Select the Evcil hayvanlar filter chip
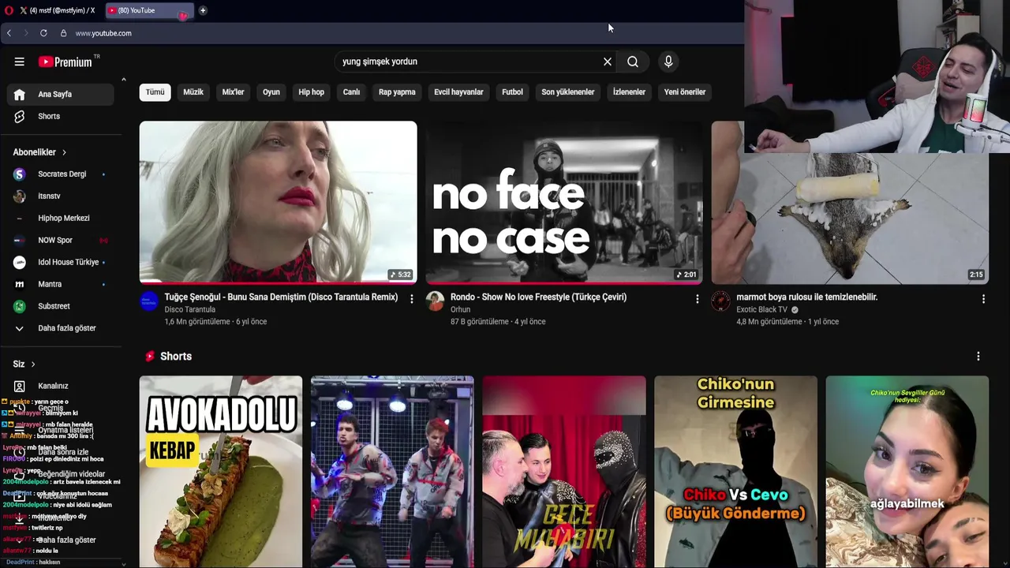The image size is (1010, 568). point(458,92)
